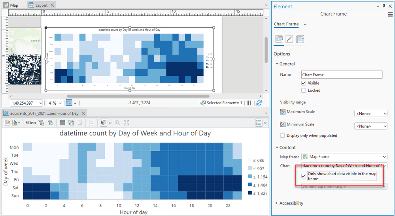Click the Maximum Scale icon
The image size is (395, 216).
click(283, 112)
